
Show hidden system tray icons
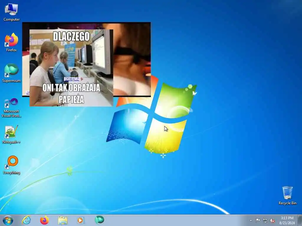coord(251,220)
